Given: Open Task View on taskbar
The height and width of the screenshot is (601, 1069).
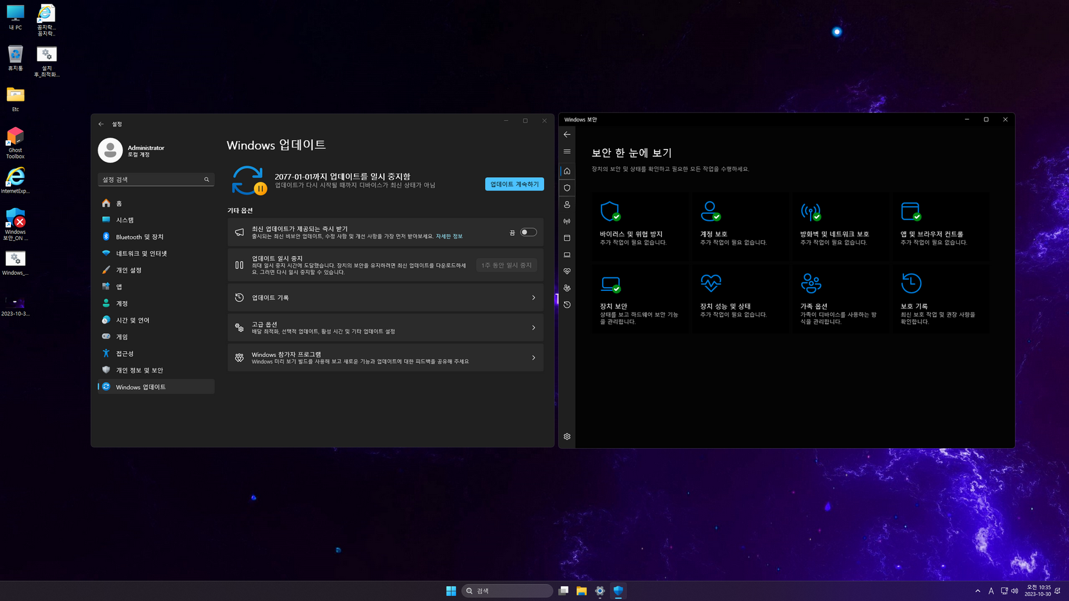Looking at the screenshot, I should pyautogui.click(x=563, y=591).
